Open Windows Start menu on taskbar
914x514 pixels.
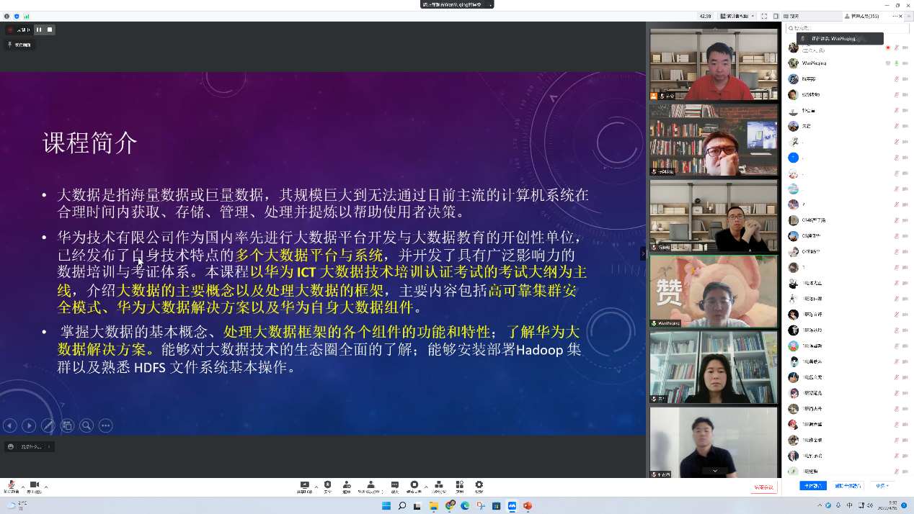pos(385,506)
